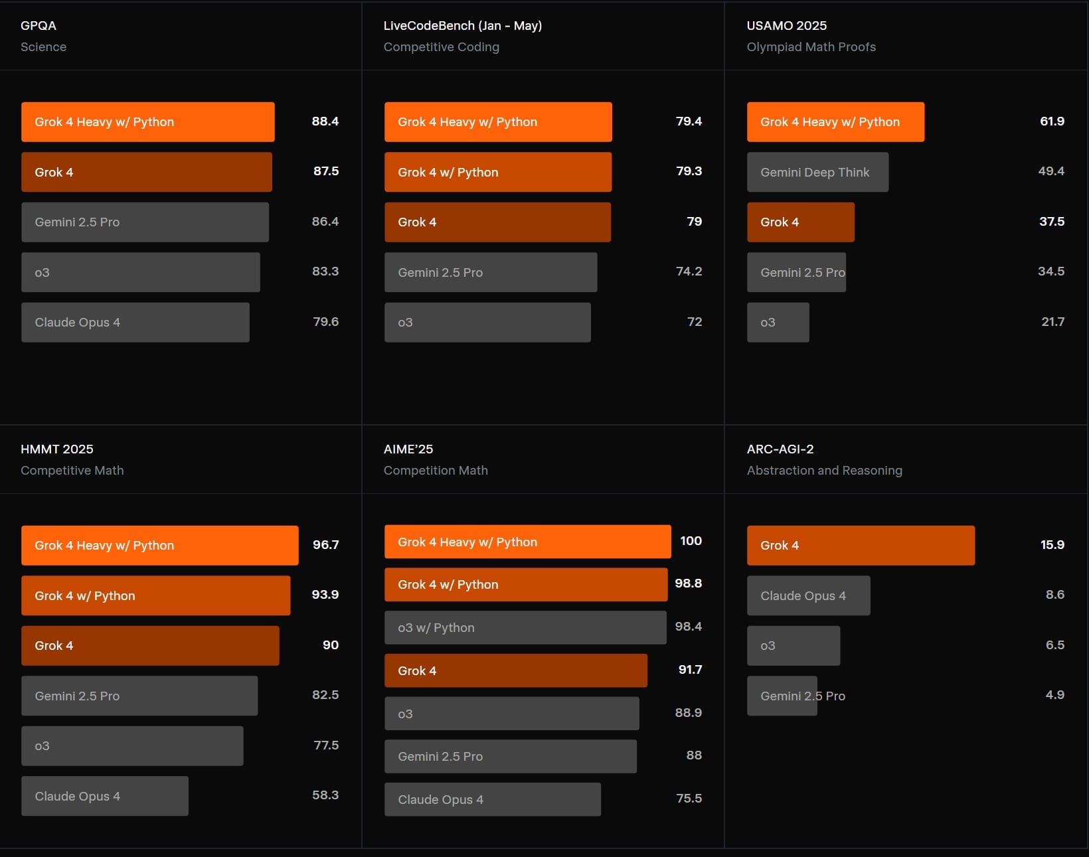Click the AIME Claude Opus 4 bar

point(493,799)
